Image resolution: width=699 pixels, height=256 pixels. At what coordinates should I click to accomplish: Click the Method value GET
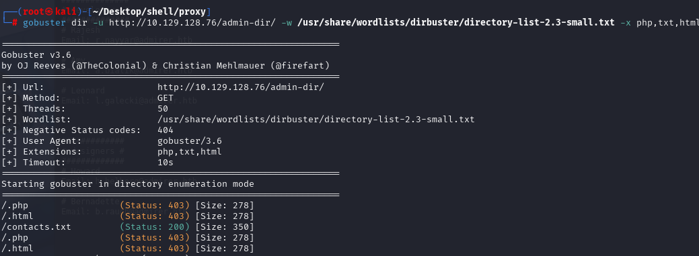[165, 98]
